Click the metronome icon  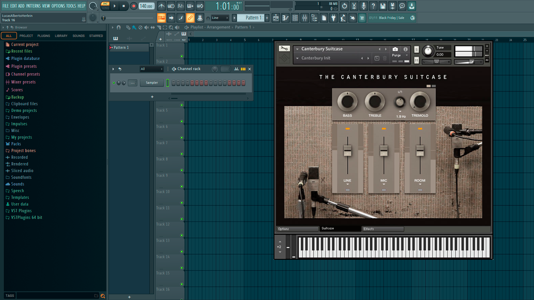161,6
